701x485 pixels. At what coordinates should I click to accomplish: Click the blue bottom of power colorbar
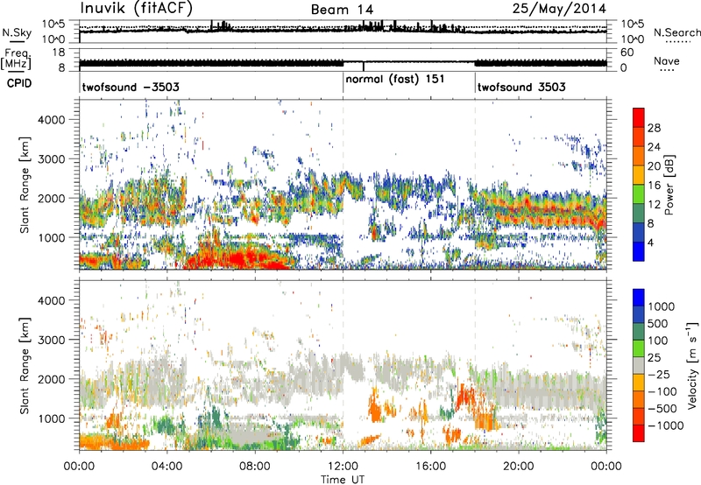(639, 251)
